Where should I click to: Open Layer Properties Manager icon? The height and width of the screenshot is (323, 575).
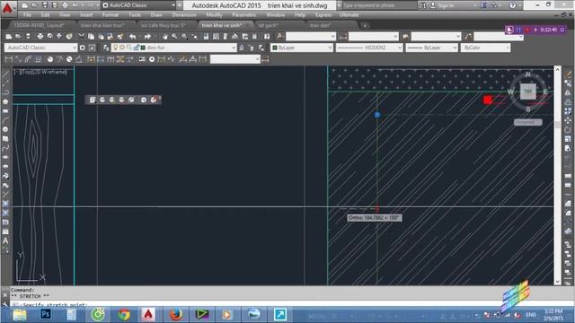(106, 48)
